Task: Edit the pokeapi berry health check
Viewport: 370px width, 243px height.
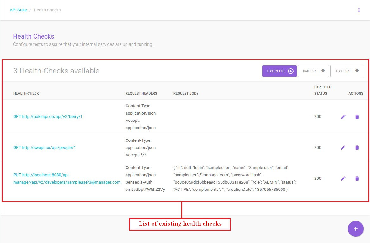Action: click(x=343, y=117)
